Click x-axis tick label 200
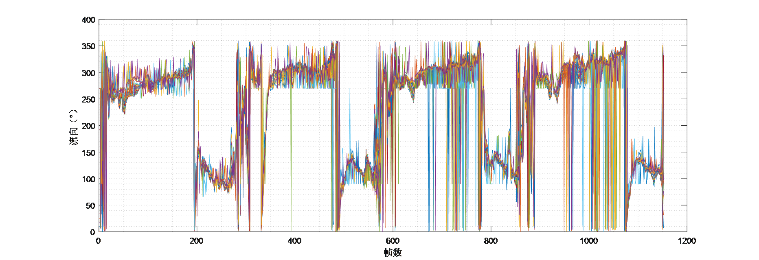The image size is (759, 260). click(197, 241)
